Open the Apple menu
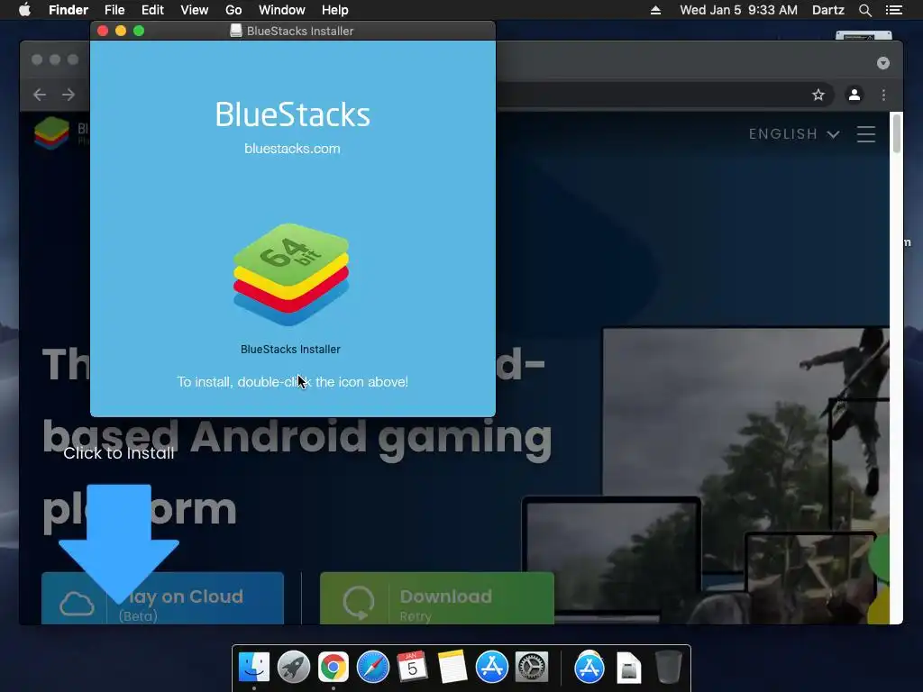Image resolution: width=923 pixels, height=692 pixels. click(24, 10)
